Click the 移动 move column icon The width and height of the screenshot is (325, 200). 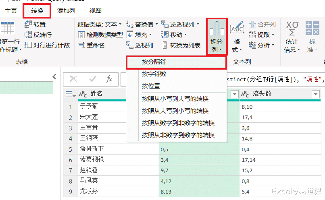165,35
